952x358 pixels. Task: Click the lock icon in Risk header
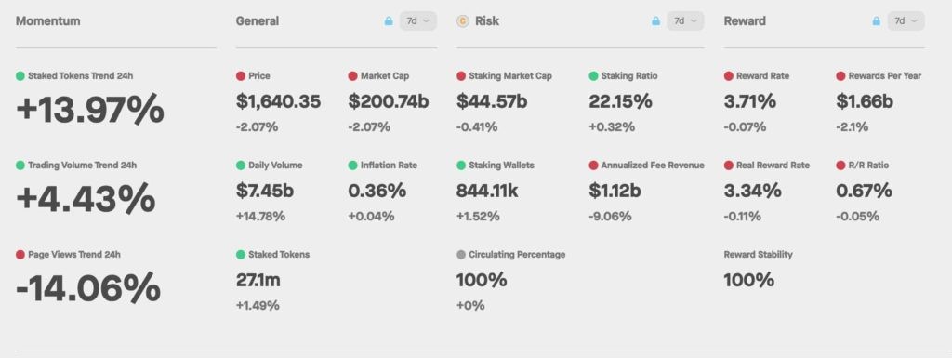[x=655, y=20]
